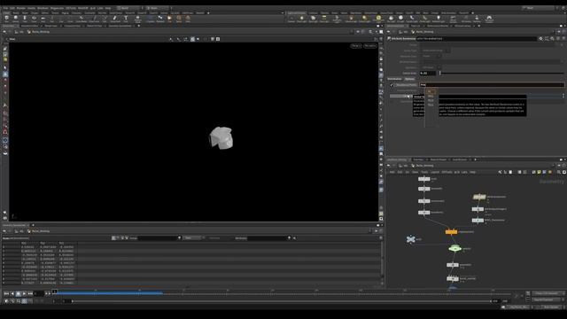Click the node name field in the parameter pane
This screenshot has width=567, height=319.
[476, 39]
